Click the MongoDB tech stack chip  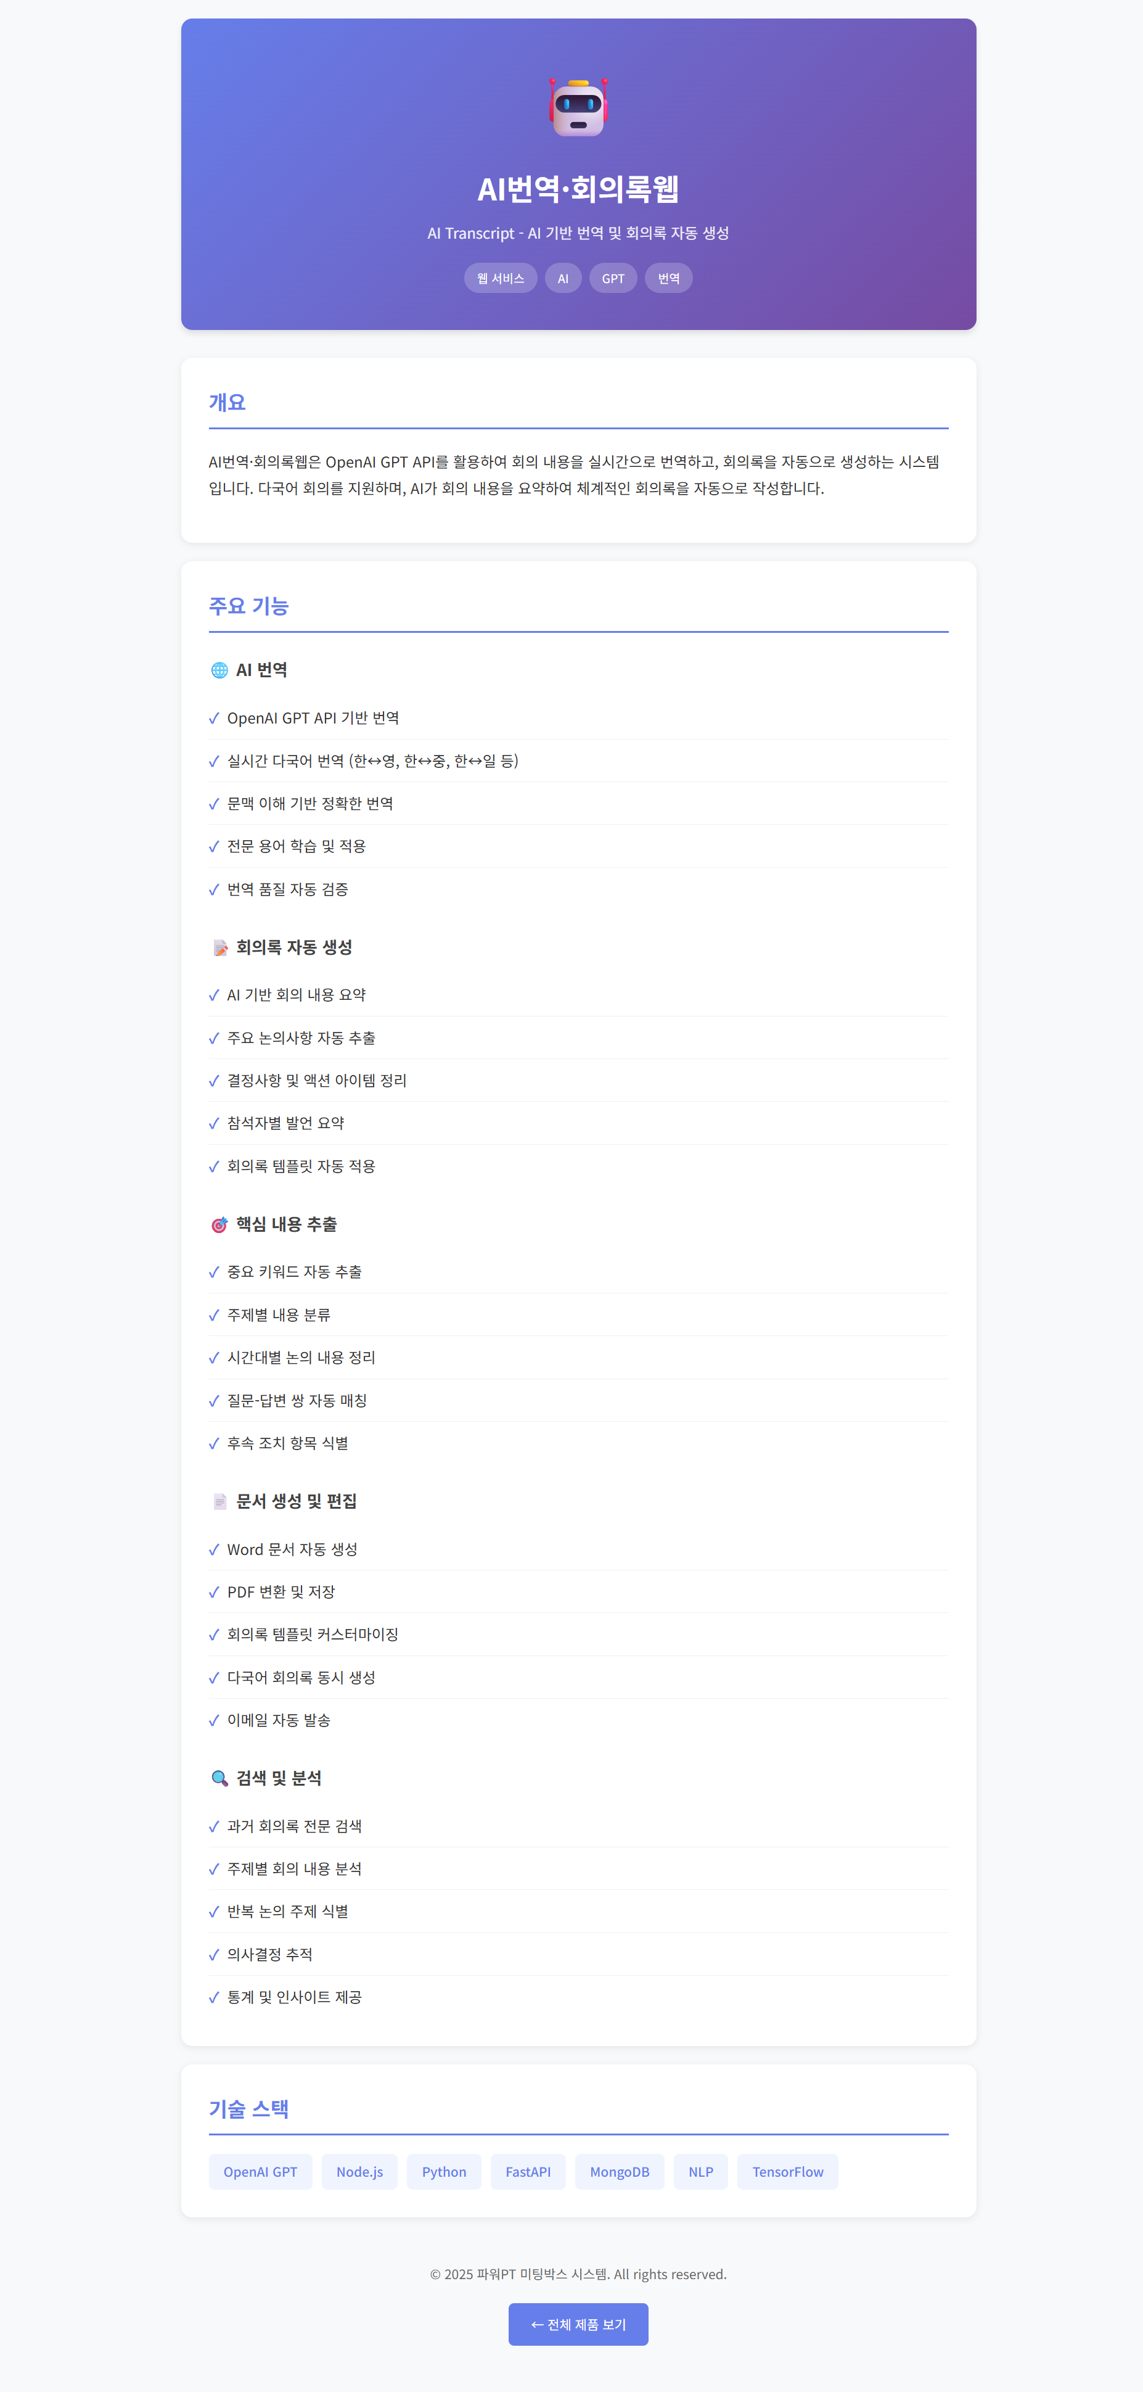[x=619, y=2172]
